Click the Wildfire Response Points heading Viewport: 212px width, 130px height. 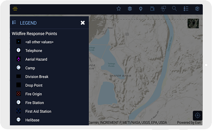pyautogui.click(x=34, y=34)
